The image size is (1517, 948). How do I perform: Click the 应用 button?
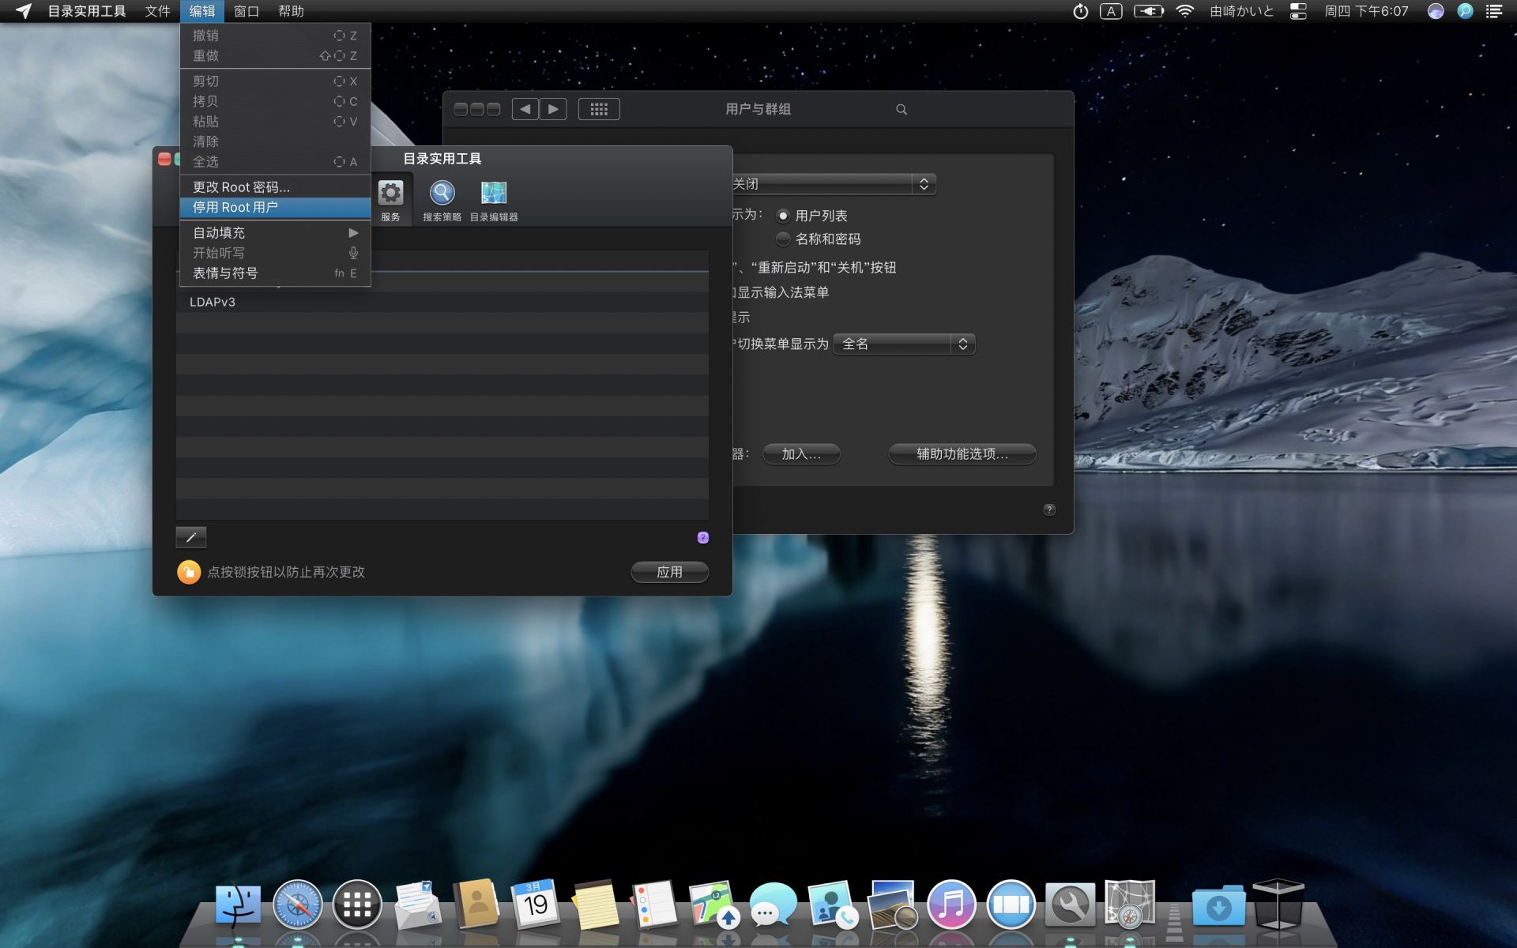669,572
